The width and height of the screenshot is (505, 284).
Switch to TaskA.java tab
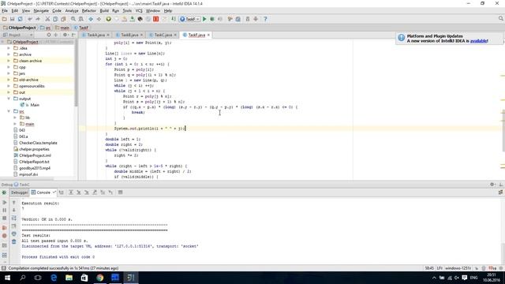[x=96, y=35]
